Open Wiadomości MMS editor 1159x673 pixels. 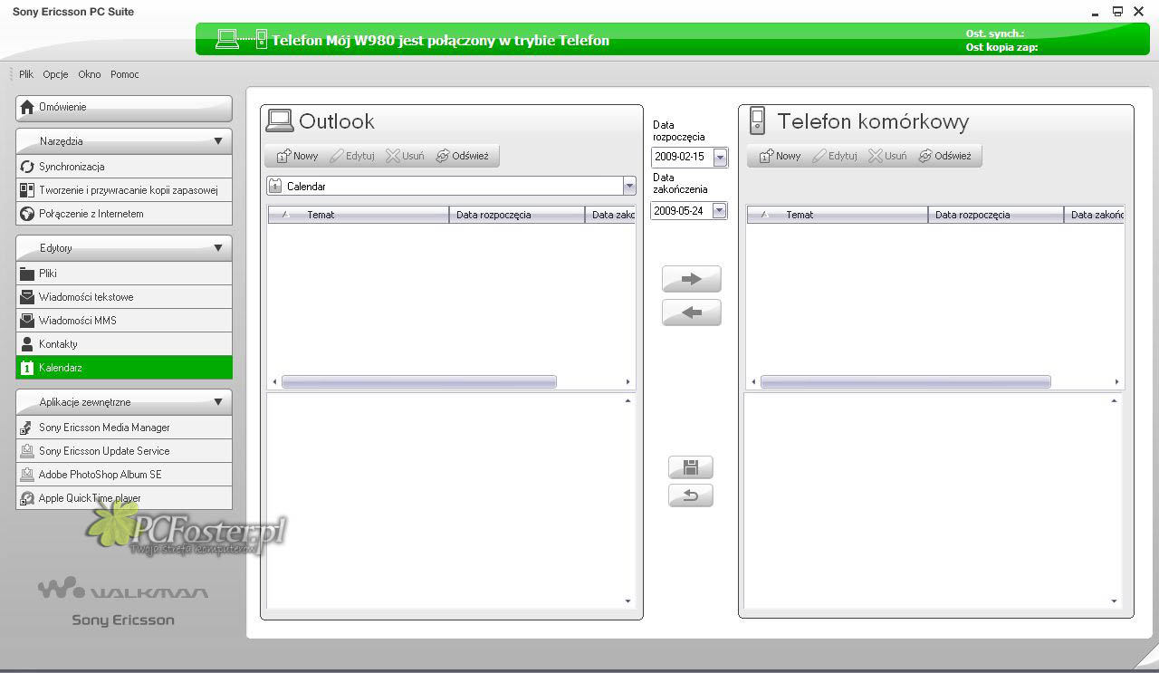click(124, 321)
